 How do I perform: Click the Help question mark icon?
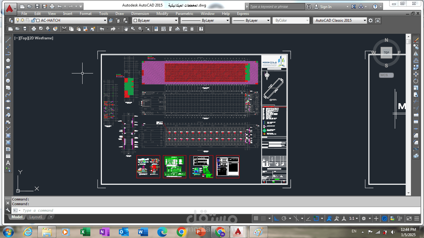pyautogui.click(x=201, y=29)
